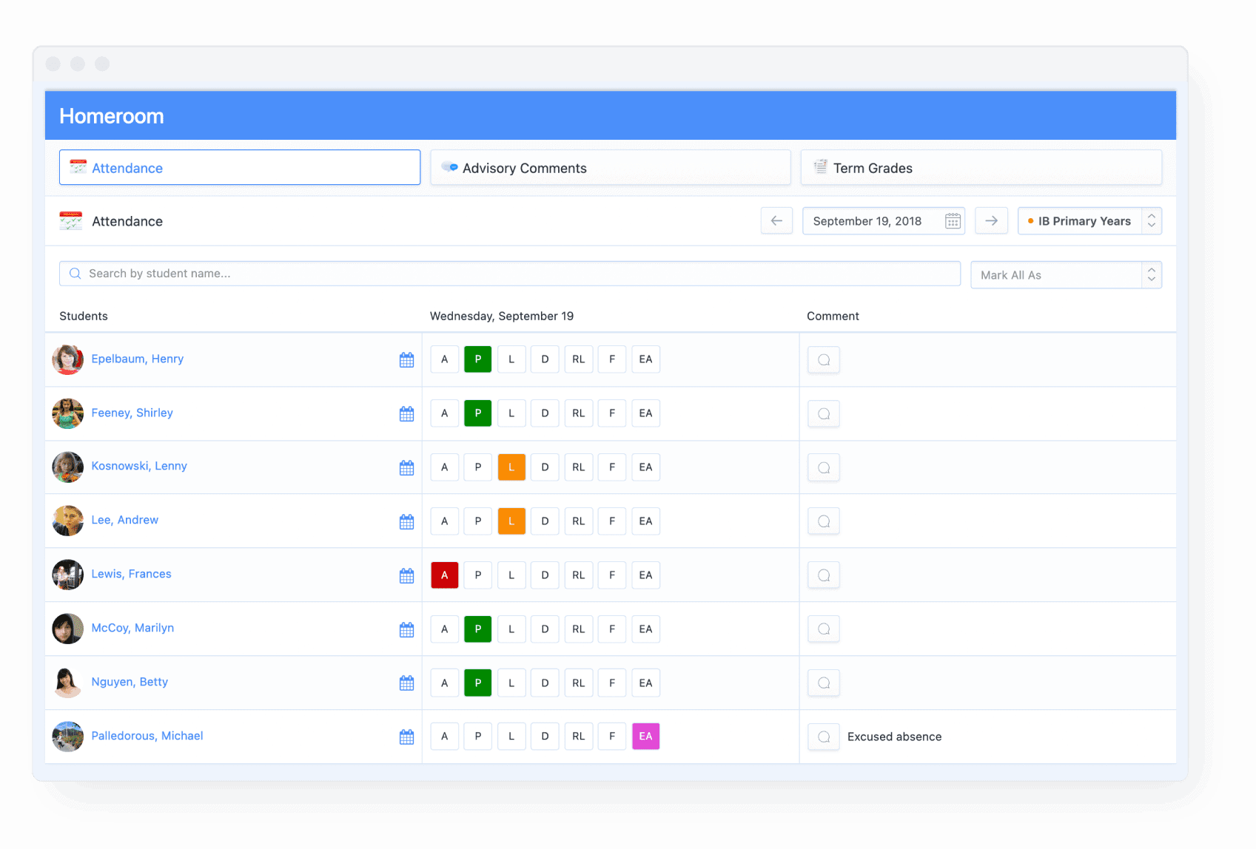Mark Feeney, Shirley as Late (L)
Image resolution: width=1256 pixels, height=849 pixels.
click(511, 413)
